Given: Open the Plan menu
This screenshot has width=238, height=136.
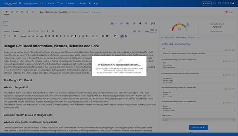Looking at the screenshot, I should [60, 3].
